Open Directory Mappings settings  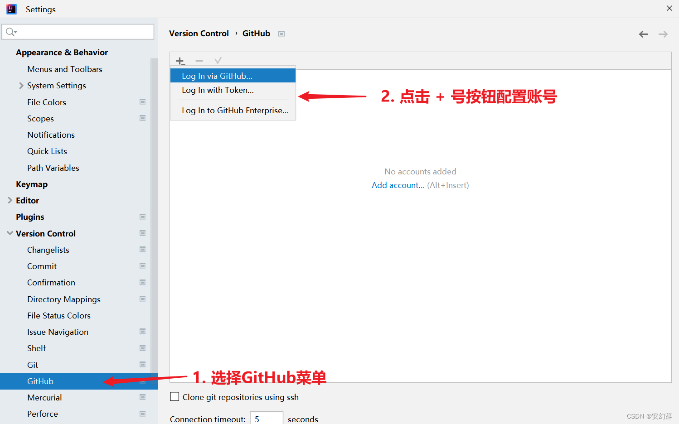coord(64,299)
